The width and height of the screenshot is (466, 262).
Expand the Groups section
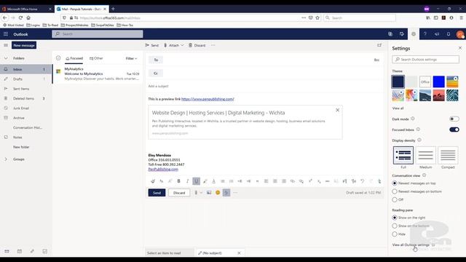(x=6, y=159)
